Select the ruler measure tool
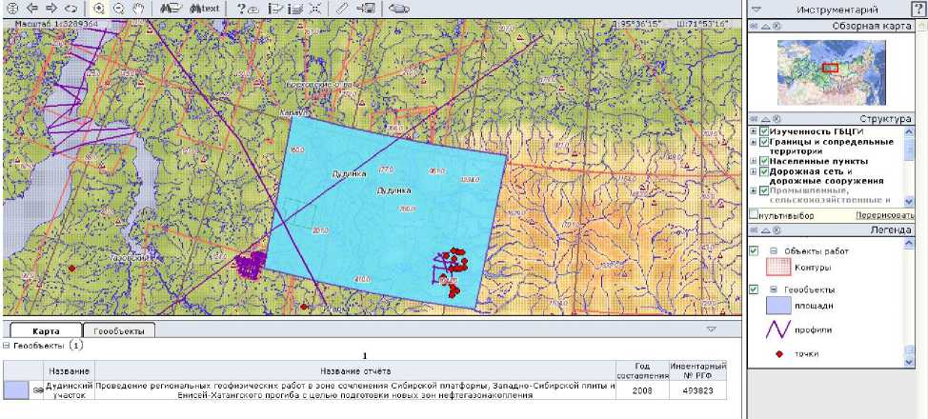 341,9
